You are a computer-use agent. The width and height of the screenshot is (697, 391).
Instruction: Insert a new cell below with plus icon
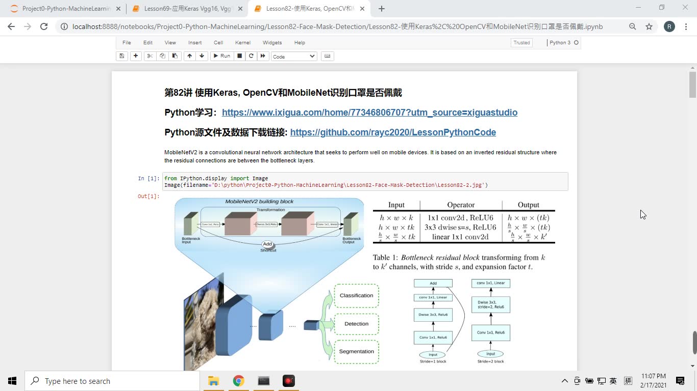coord(135,56)
